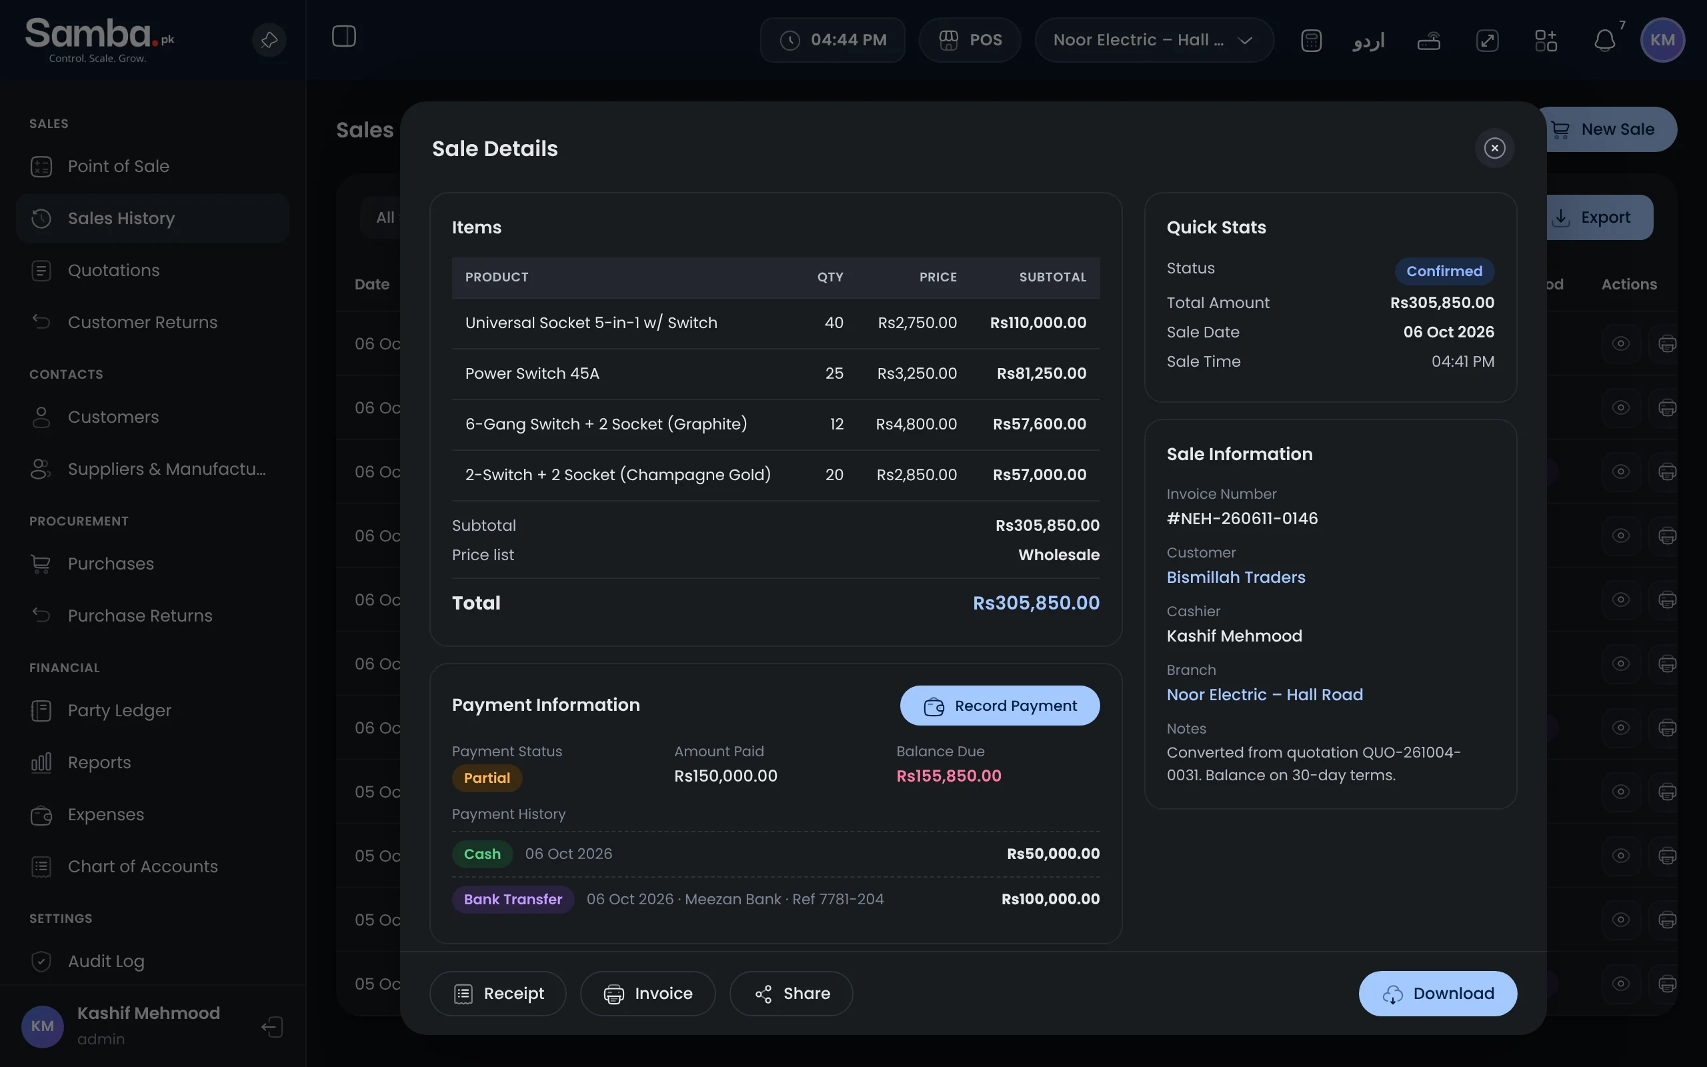Open the calculator icon in top bar
The width and height of the screenshot is (1707, 1067).
1310,40
